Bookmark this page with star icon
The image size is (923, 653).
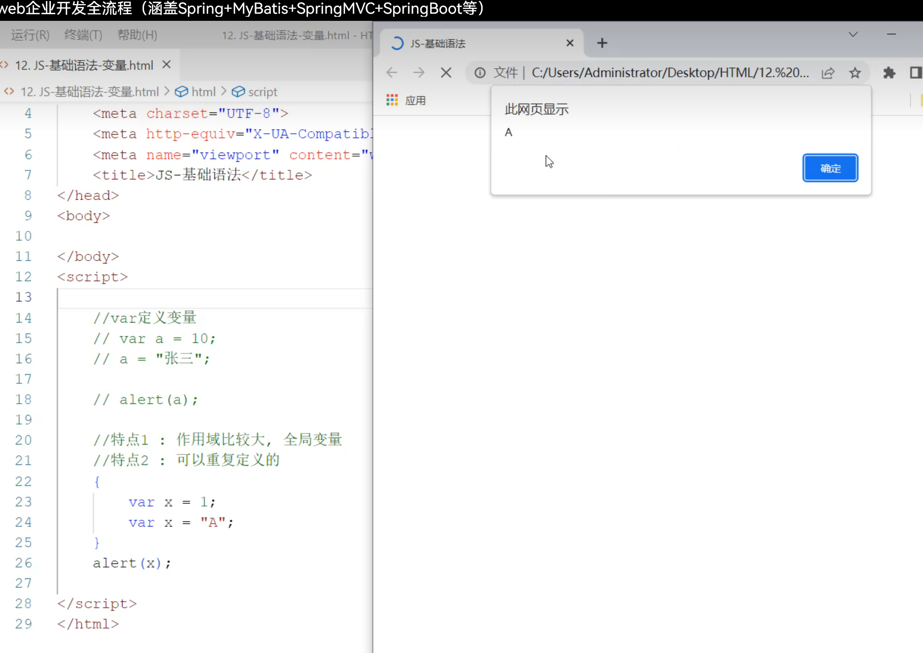click(855, 73)
